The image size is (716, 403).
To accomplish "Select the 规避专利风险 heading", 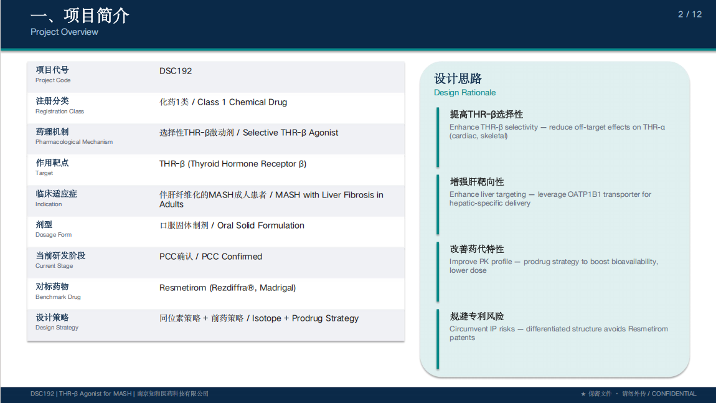I will [x=477, y=316].
